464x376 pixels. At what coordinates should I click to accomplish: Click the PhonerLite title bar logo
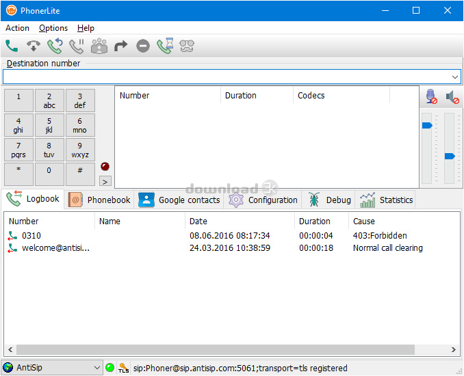(12, 11)
